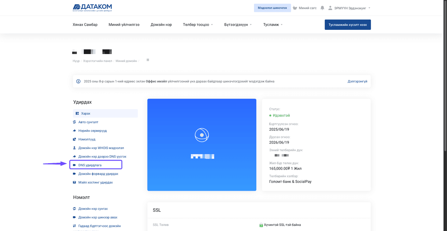Click the Домэйн нэр шинээр авах icon
Viewport: 447px width, 231px height.
pyautogui.click(x=74, y=217)
